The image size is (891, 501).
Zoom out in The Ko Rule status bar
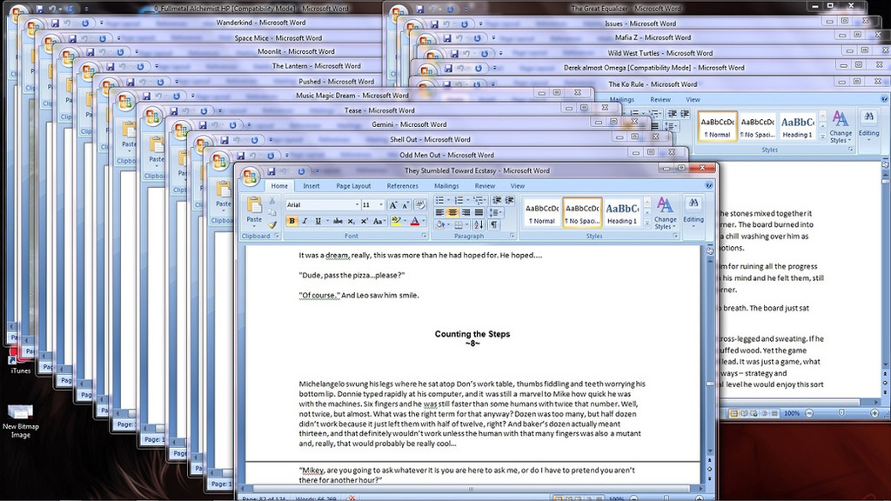click(x=809, y=413)
